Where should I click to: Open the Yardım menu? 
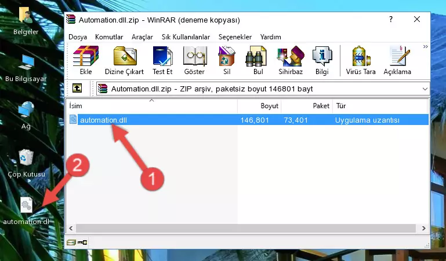point(270,37)
